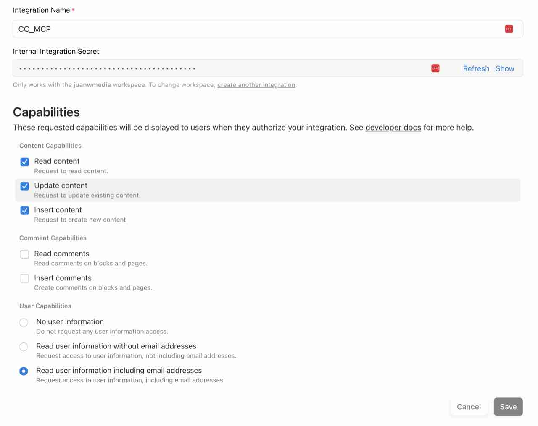538x426 pixels.
Task: Click red password manager icon in secret field
Action: pos(435,68)
